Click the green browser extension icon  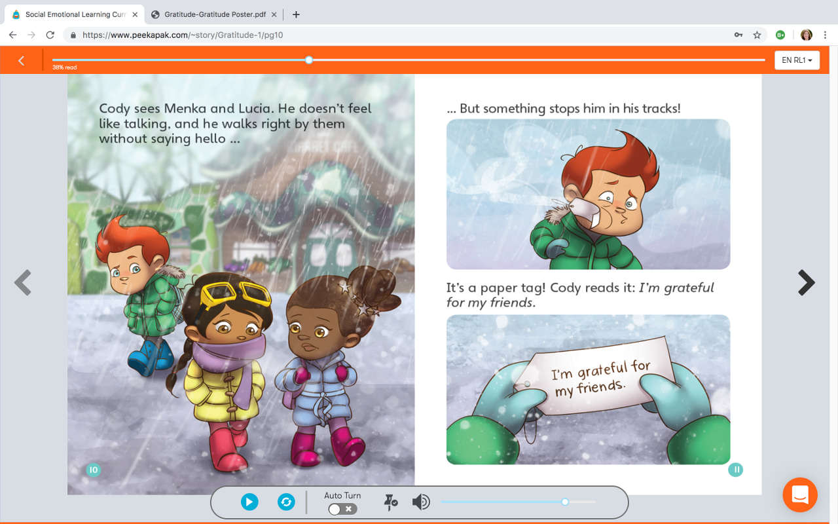point(780,35)
